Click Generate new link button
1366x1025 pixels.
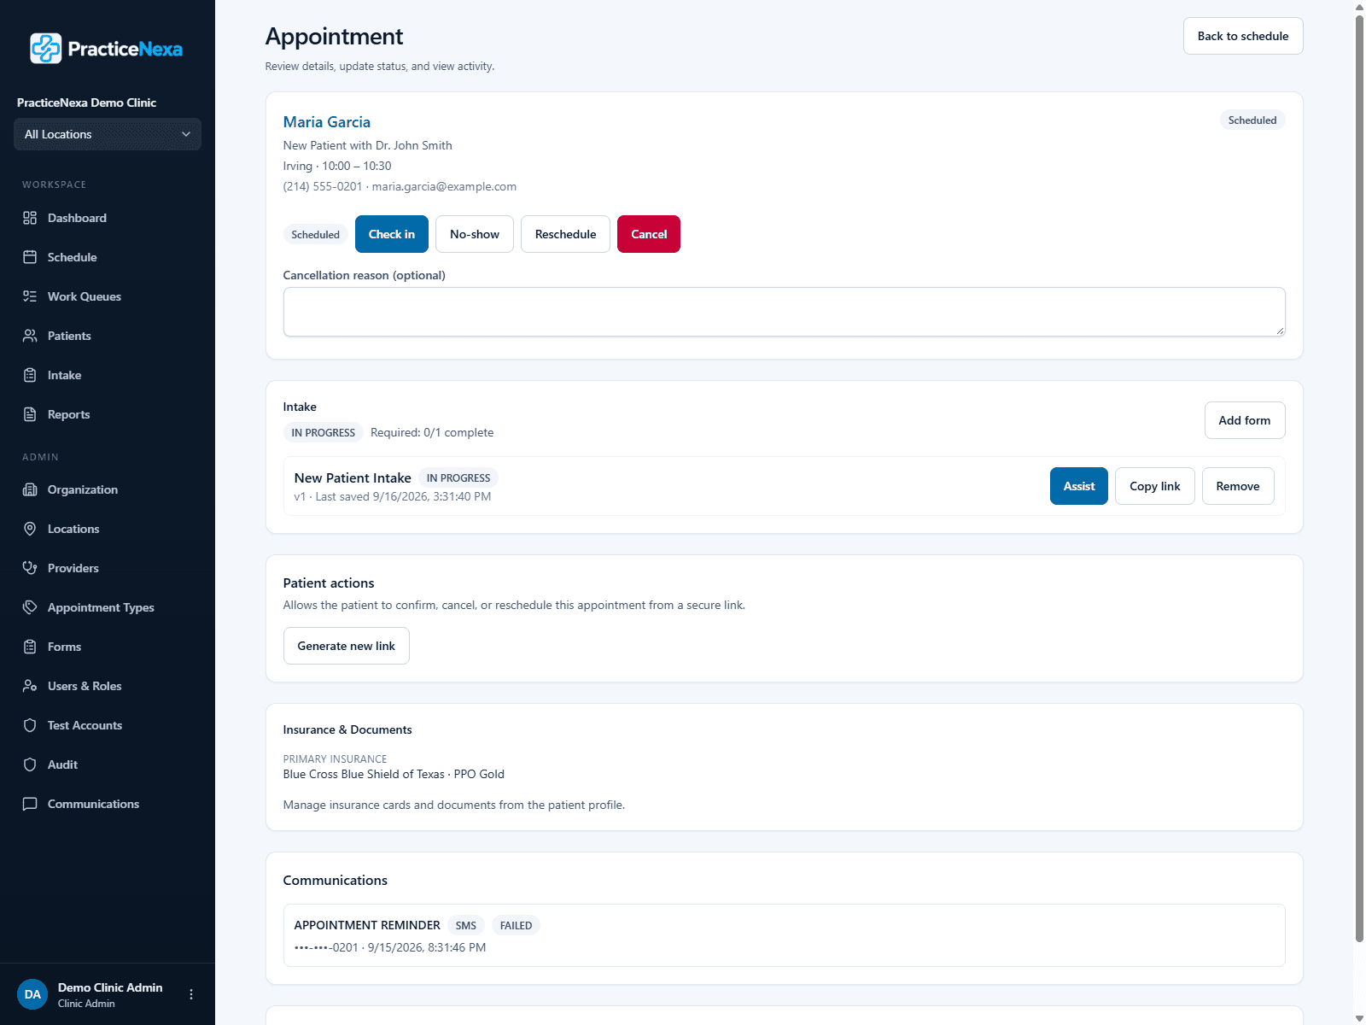(x=347, y=646)
